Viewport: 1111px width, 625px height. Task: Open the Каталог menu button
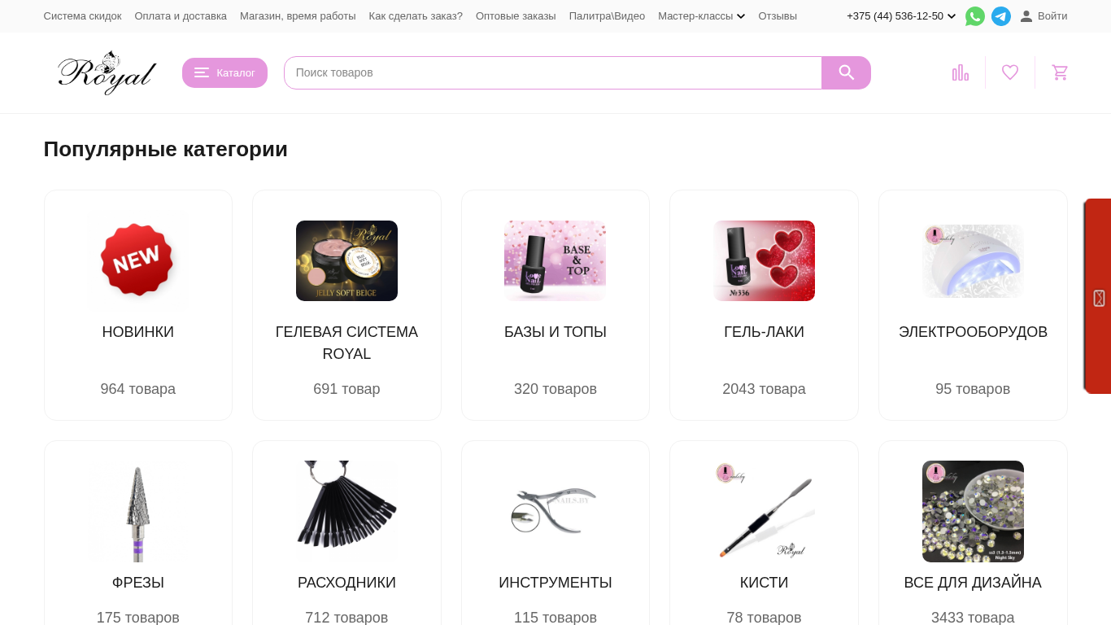[x=224, y=72]
